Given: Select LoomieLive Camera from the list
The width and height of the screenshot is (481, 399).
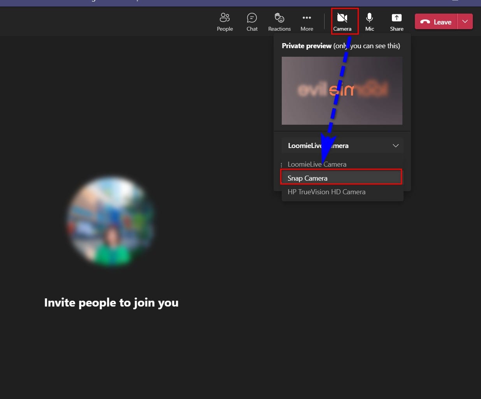Looking at the screenshot, I should click(x=342, y=164).
